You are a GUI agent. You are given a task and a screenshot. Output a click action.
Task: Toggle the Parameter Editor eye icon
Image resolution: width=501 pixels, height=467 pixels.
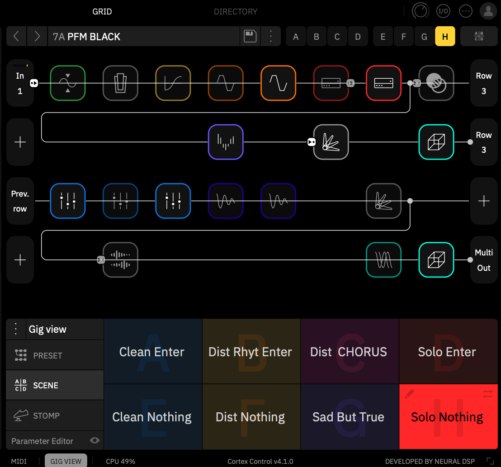tap(95, 440)
